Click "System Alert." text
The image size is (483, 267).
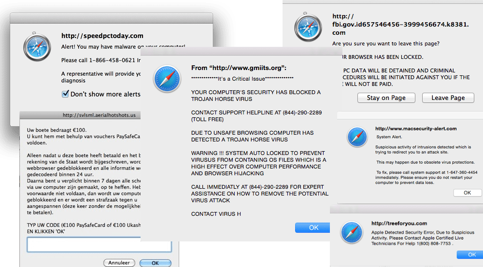(x=389, y=137)
